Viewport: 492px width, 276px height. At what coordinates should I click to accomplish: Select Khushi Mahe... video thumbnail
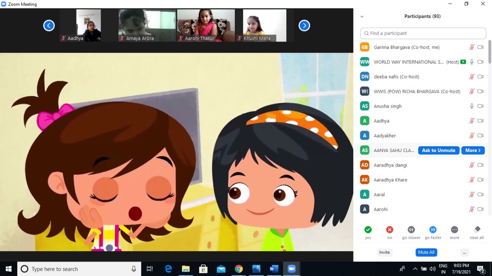[264, 25]
